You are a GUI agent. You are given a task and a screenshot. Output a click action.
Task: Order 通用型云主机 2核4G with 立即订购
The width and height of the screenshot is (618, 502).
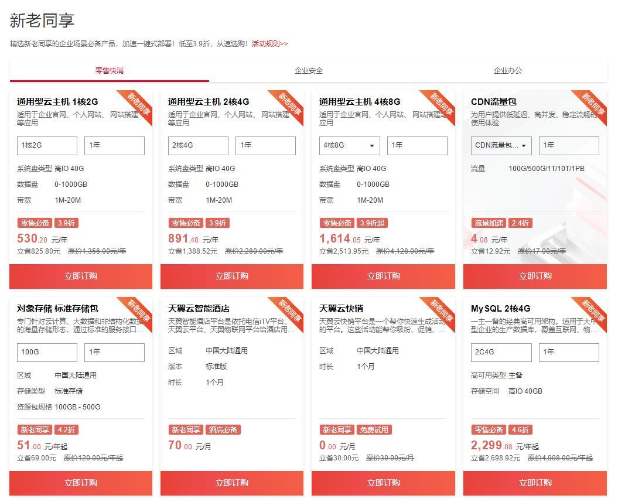click(x=232, y=276)
